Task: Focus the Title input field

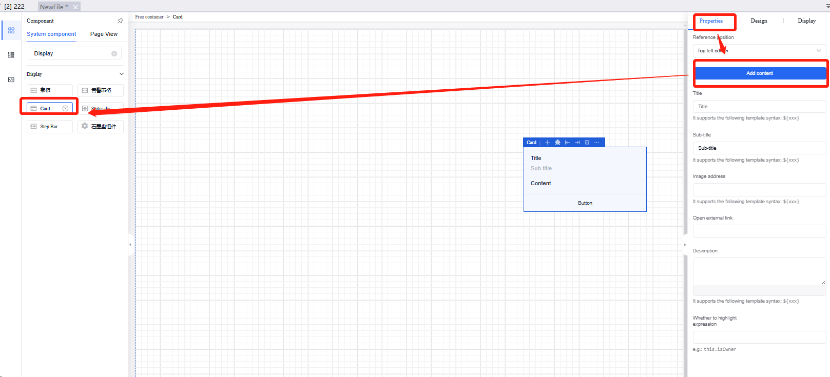Action: point(760,107)
